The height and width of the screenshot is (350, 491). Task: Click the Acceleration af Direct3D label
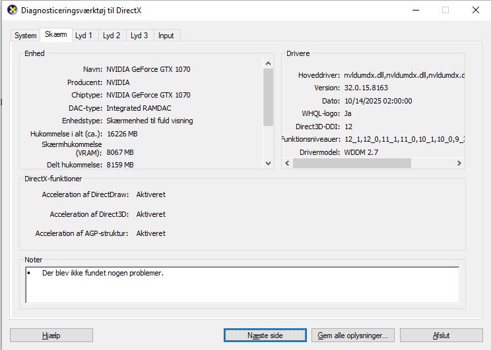[89, 214]
